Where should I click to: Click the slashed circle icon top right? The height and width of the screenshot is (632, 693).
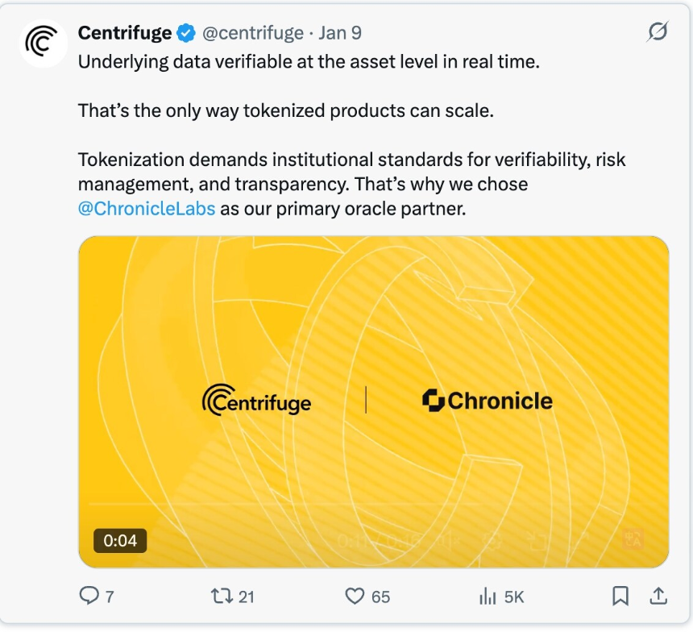[x=658, y=32]
